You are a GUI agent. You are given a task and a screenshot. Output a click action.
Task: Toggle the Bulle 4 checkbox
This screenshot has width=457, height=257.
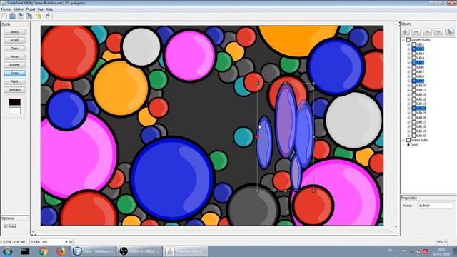tap(414, 58)
